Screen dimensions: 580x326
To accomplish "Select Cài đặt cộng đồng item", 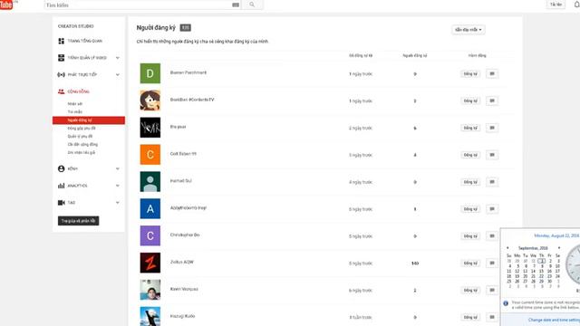I will 82,145.
